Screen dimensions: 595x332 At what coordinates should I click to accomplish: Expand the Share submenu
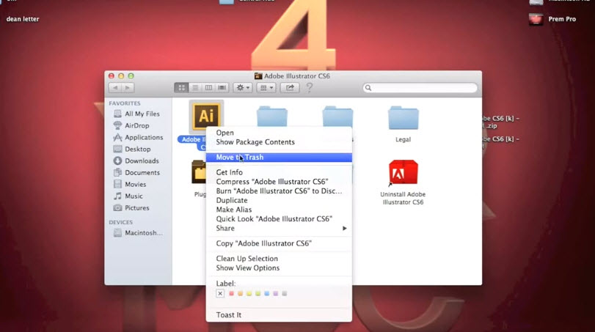point(279,228)
